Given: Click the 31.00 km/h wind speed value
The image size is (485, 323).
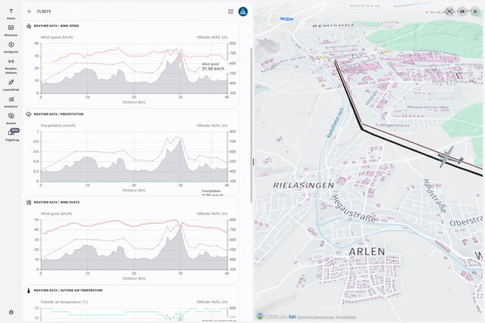Looking at the screenshot, I should (x=213, y=69).
